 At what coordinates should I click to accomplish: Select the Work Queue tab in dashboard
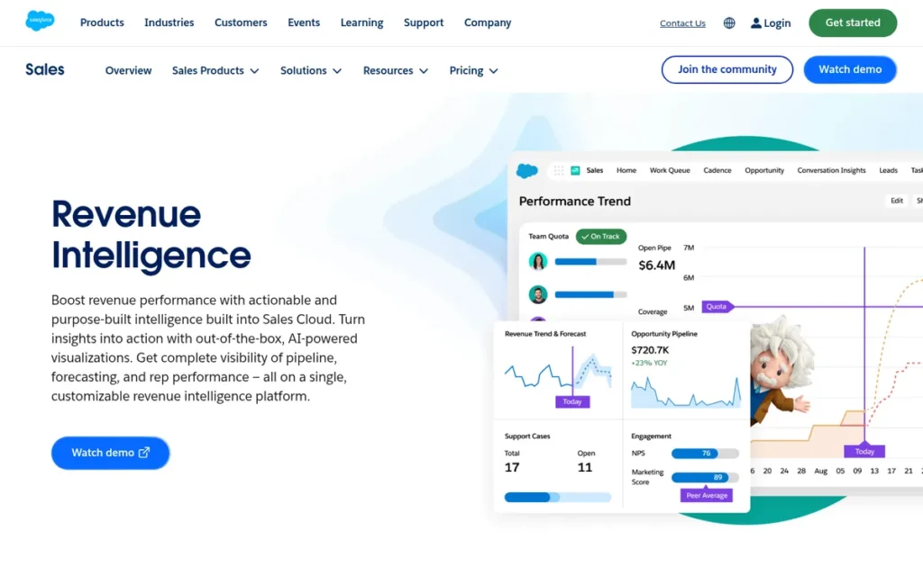coord(670,170)
